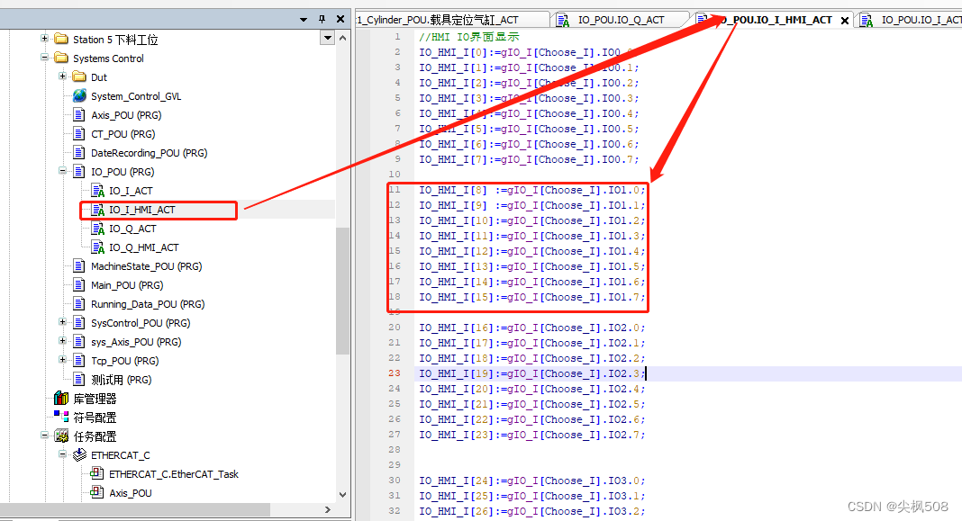The width and height of the screenshot is (962, 521).
Task: Select the System_Control_GVL tree item
Action: 136,96
